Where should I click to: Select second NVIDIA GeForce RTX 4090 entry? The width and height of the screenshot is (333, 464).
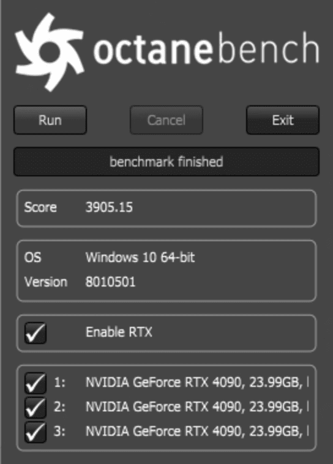[197, 407]
